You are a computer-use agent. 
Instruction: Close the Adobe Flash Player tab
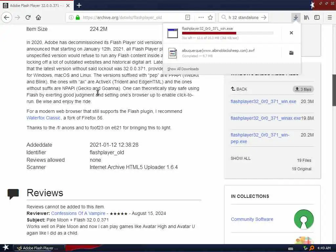pyautogui.click(x=68, y=6)
